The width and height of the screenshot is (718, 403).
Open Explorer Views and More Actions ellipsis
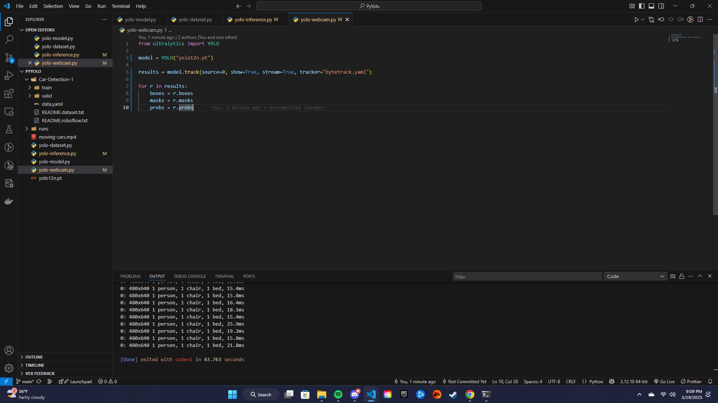click(104, 19)
